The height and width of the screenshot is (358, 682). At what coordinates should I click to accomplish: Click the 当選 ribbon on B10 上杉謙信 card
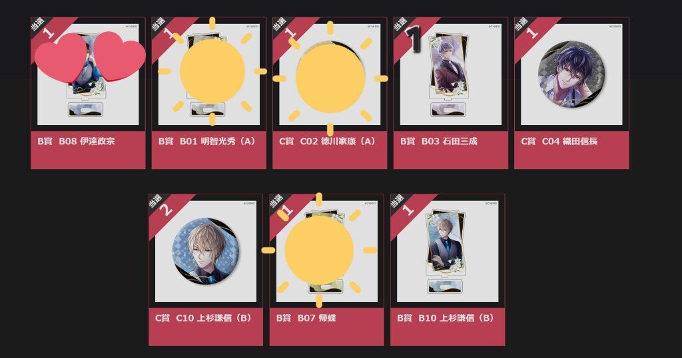point(409,212)
